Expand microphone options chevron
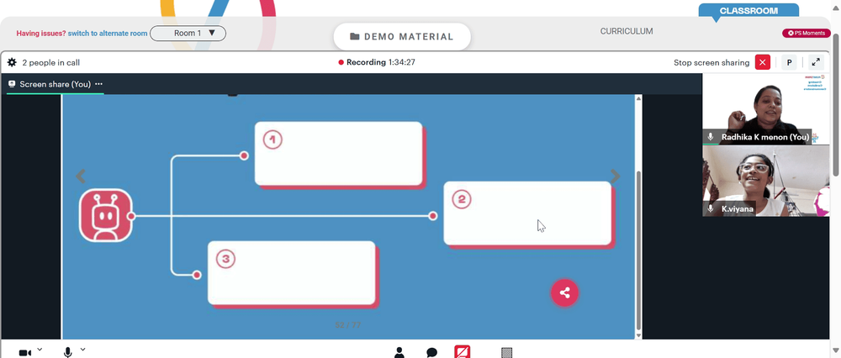 pos(82,350)
